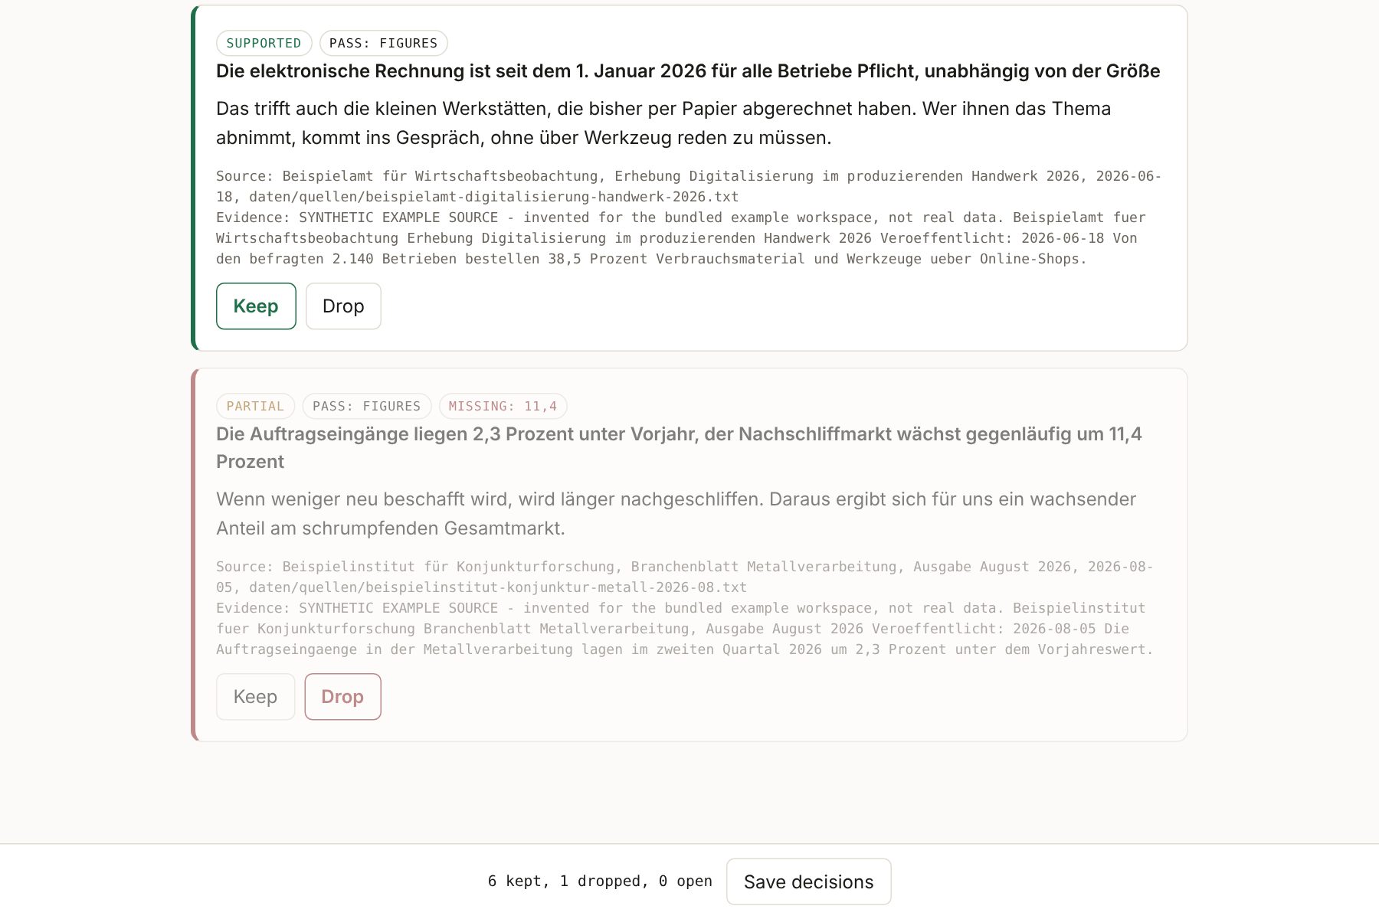Click the Beispielamt für Wirtschaftsbeobachtung source line
This screenshot has width=1379, height=919.
[x=688, y=186]
